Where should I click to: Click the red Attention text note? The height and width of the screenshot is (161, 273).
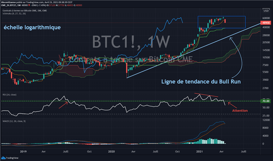240,111
